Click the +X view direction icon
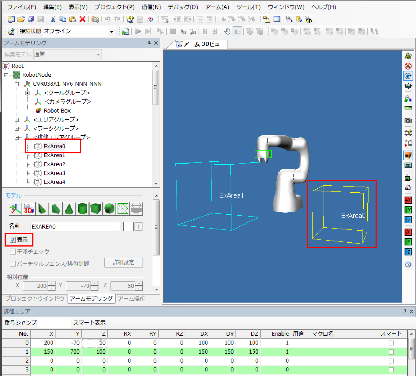This screenshot has height=376, width=416. (x=408, y=200)
